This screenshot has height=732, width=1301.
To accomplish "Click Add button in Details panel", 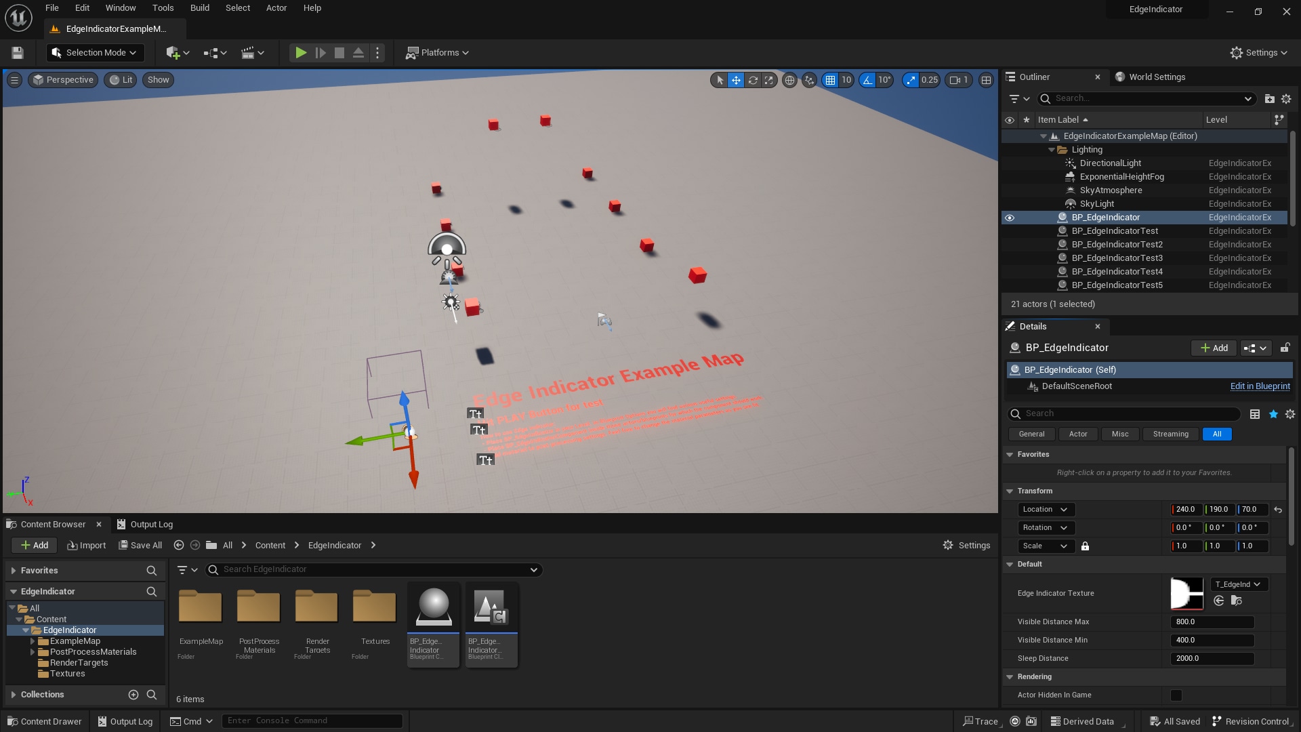I will [x=1213, y=348].
